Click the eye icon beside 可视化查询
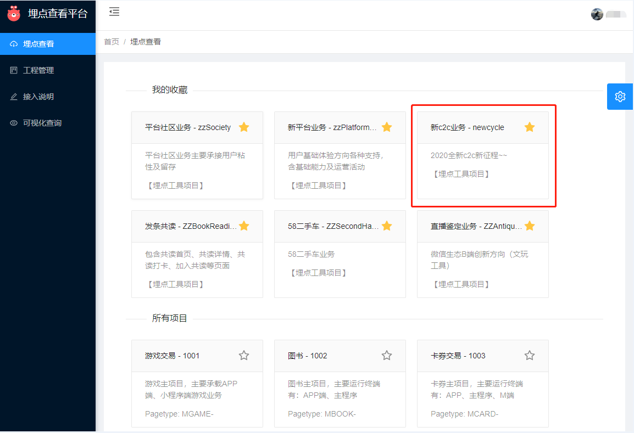 [14, 123]
